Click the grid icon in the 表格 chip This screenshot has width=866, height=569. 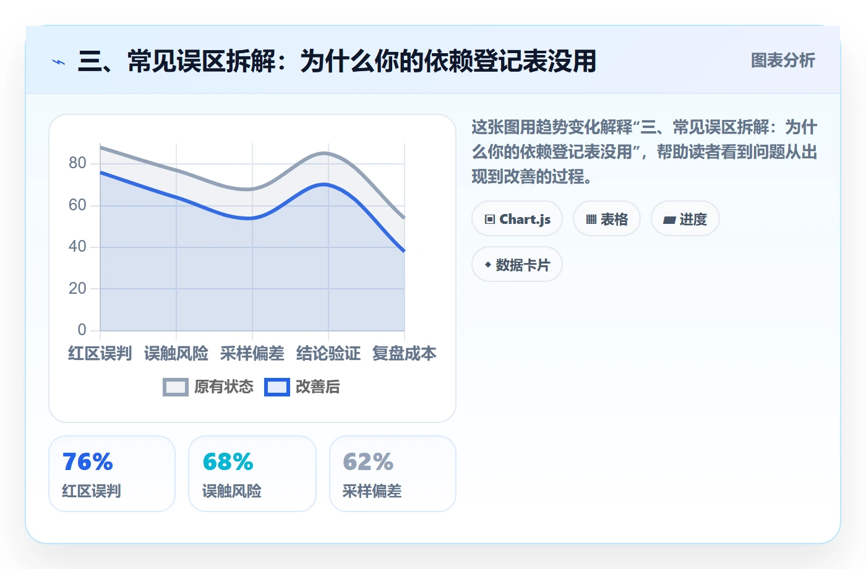tap(591, 220)
